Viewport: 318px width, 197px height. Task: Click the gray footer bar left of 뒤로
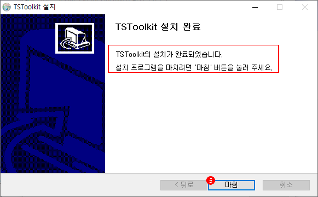tap(80, 185)
